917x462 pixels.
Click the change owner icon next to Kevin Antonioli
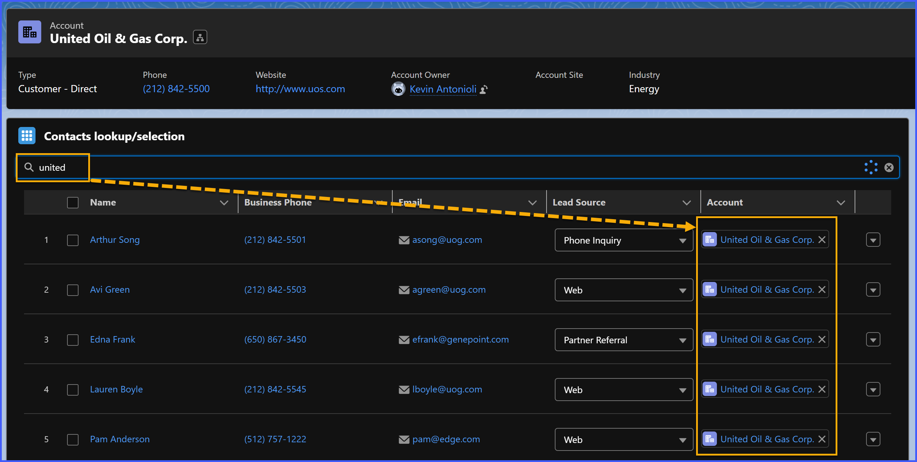point(484,89)
